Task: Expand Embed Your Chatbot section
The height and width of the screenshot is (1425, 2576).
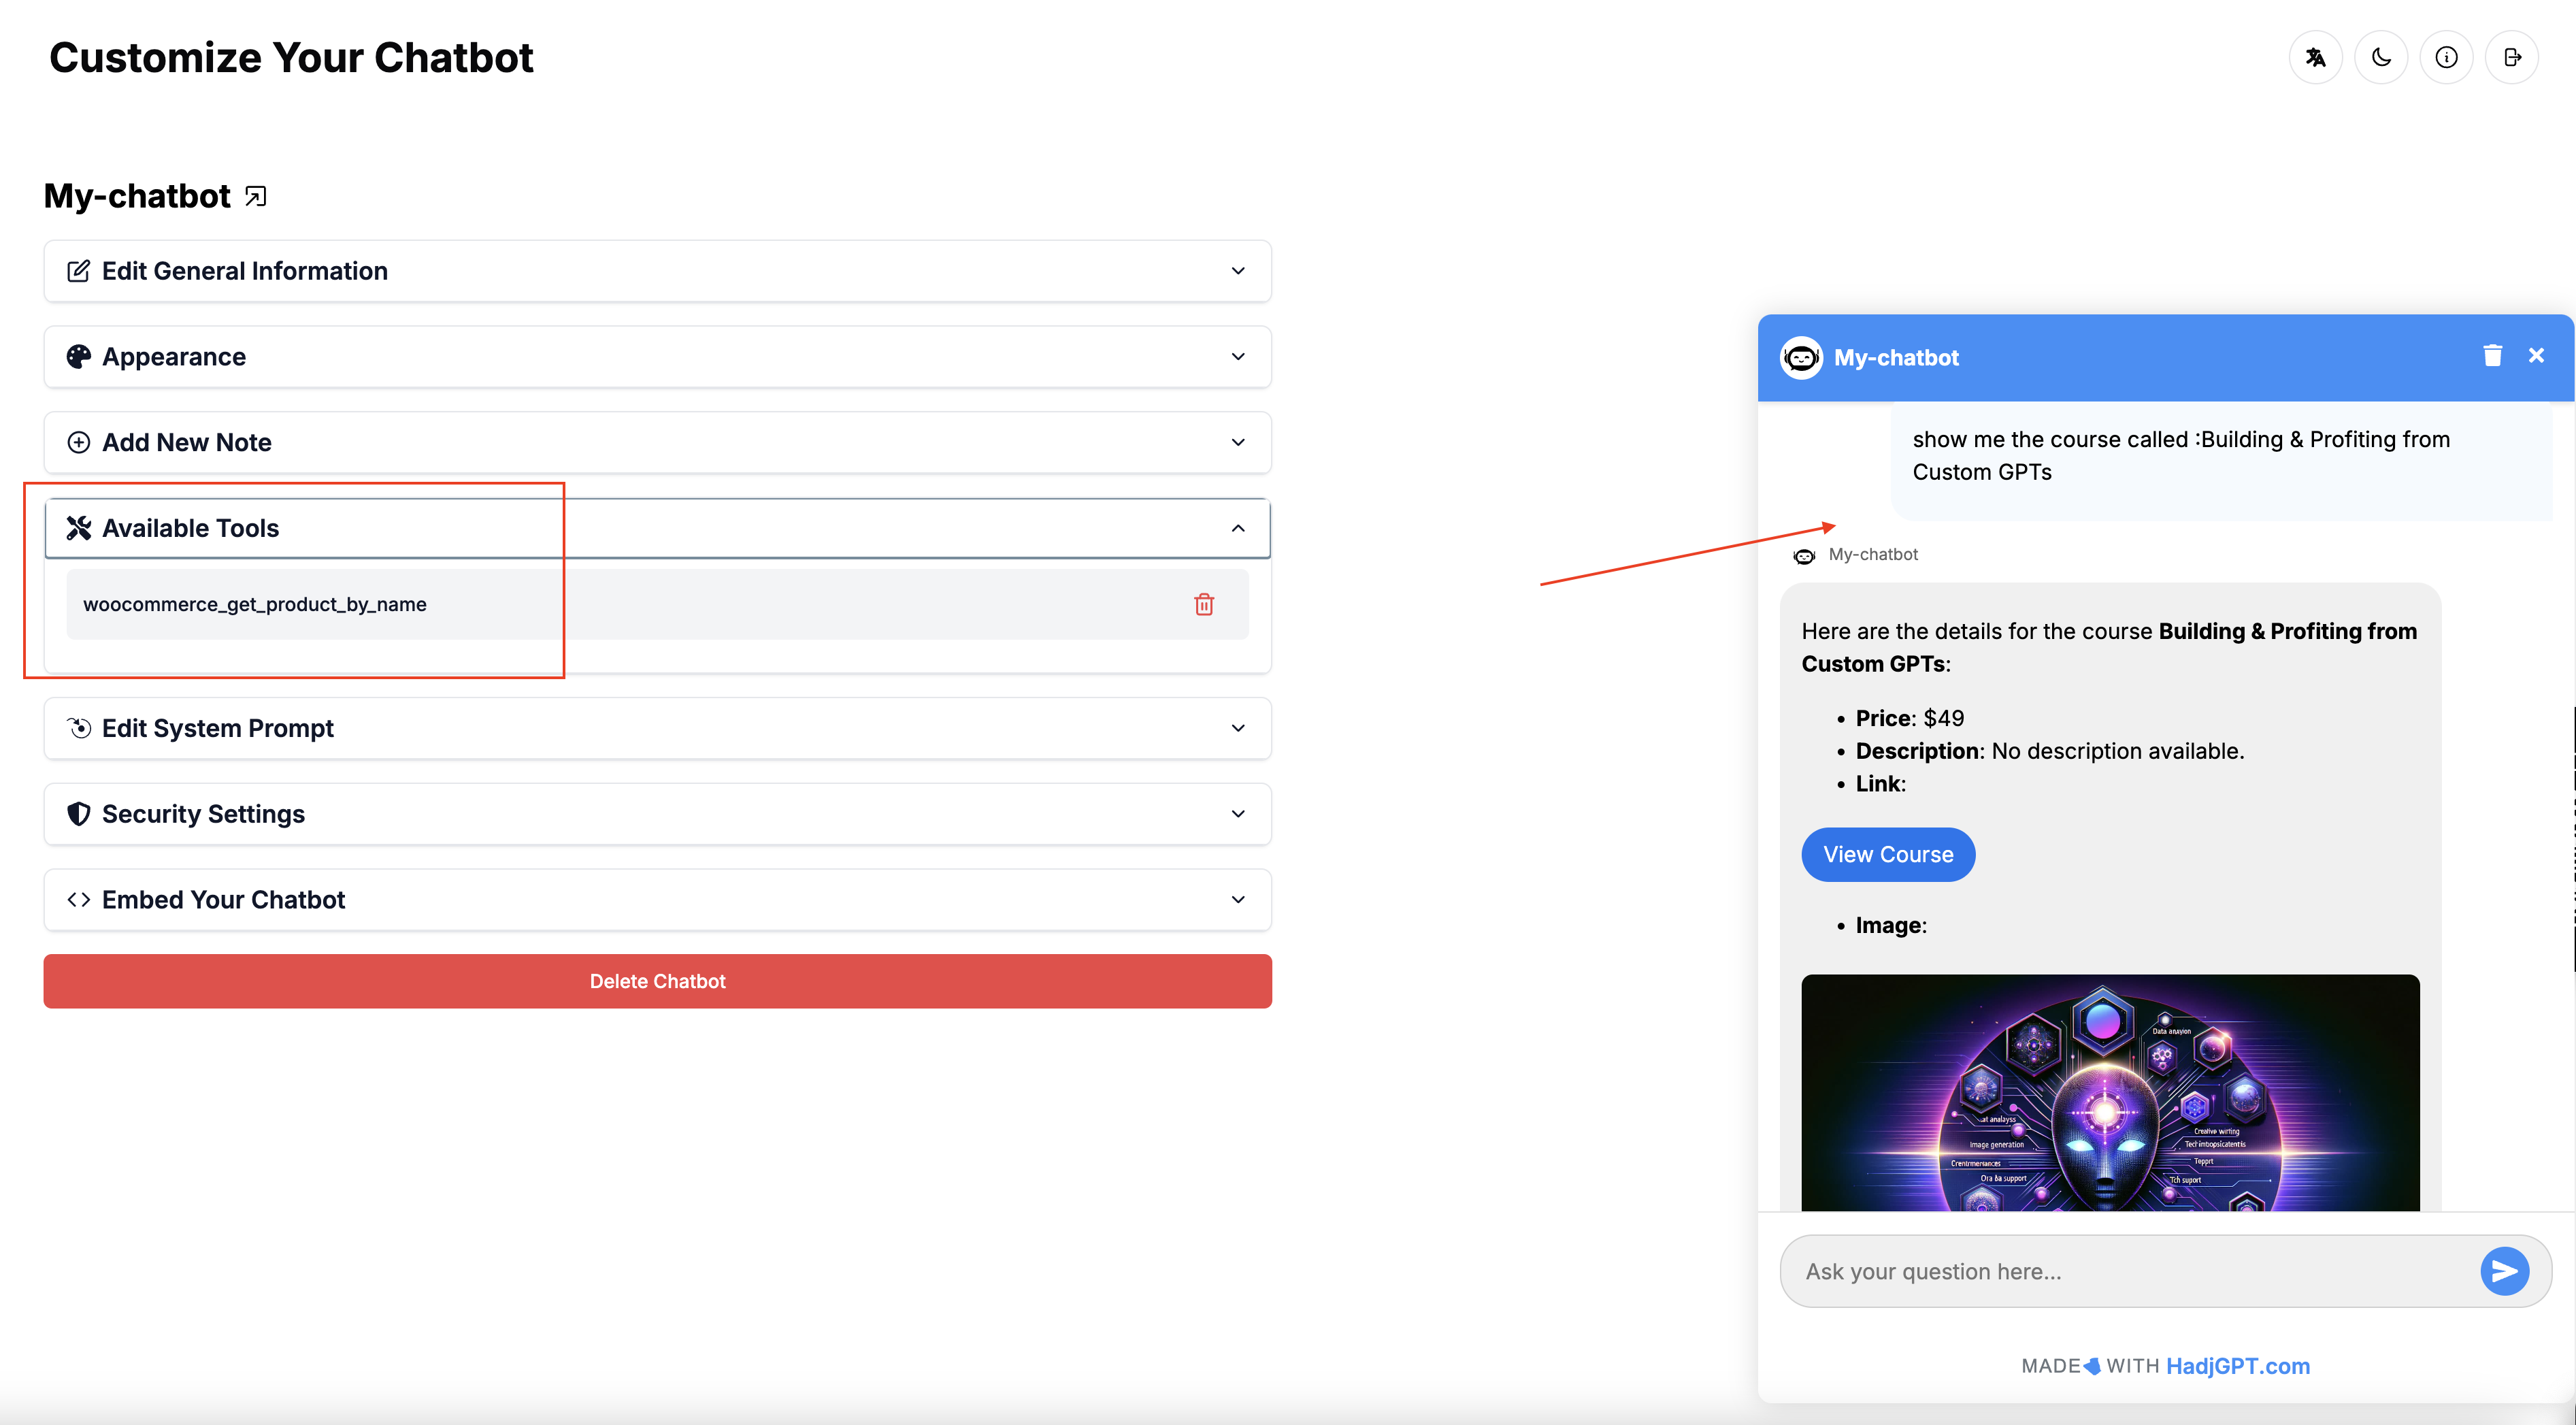Action: (x=657, y=900)
